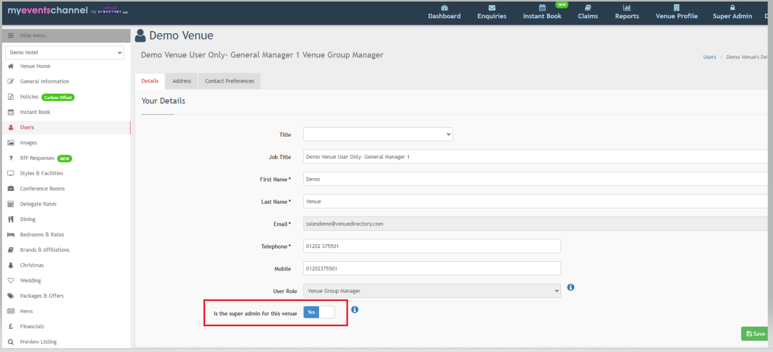The image size is (773, 352).
Task: Toggle the super admin Yes switch
Action: click(319, 312)
